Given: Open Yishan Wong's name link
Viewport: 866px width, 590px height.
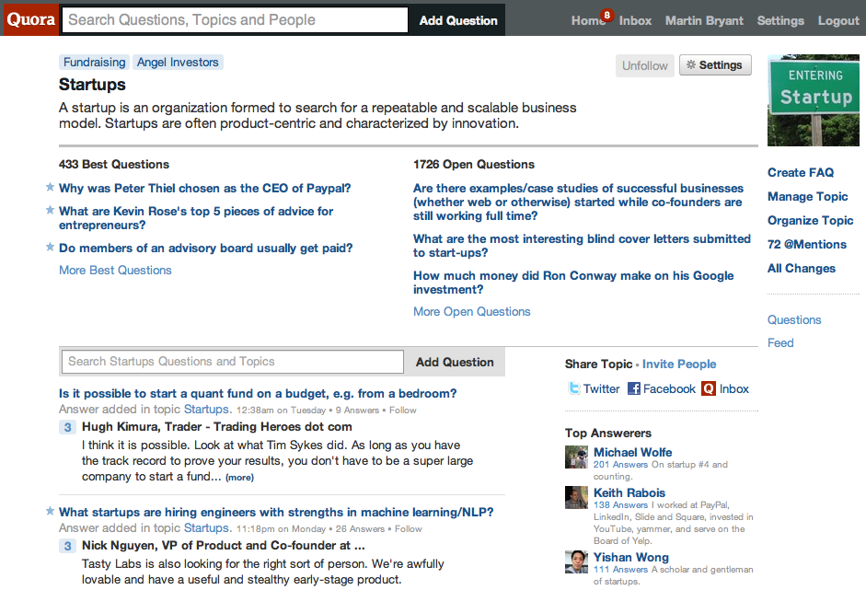Looking at the screenshot, I should (631, 558).
